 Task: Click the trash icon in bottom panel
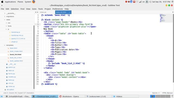[172, 96]
